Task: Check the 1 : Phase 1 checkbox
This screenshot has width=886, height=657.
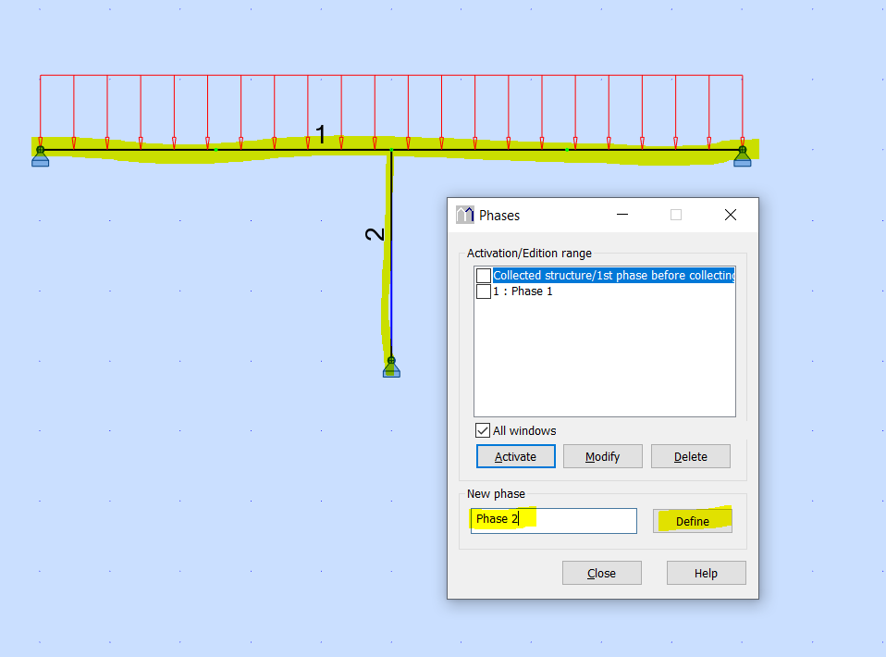Action: tap(482, 291)
